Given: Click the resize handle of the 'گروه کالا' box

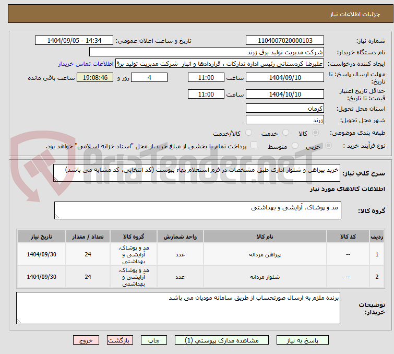Looking at the screenshot, I should [x=57, y=217].
